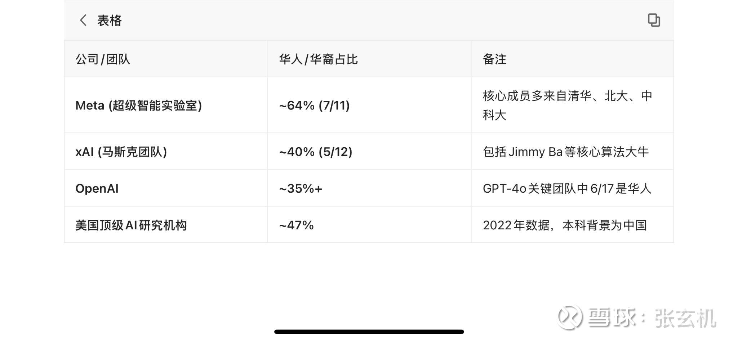The image size is (738, 341).
Task: Click the 表格 title text
Action: (110, 21)
